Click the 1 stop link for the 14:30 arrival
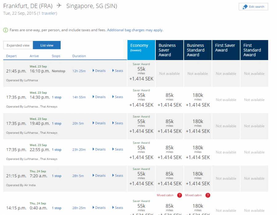Viewport: 277px width, 215px height. coord(56,97)
